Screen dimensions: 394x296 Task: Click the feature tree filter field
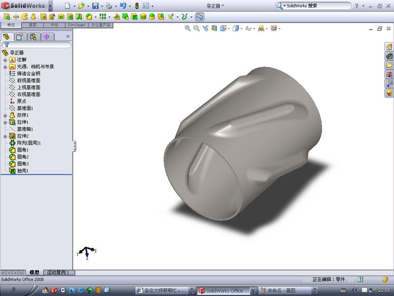pos(37,45)
